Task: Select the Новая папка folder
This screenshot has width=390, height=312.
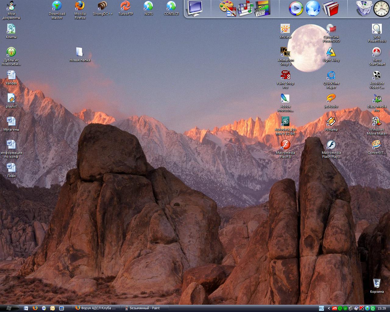Action: coord(80,52)
